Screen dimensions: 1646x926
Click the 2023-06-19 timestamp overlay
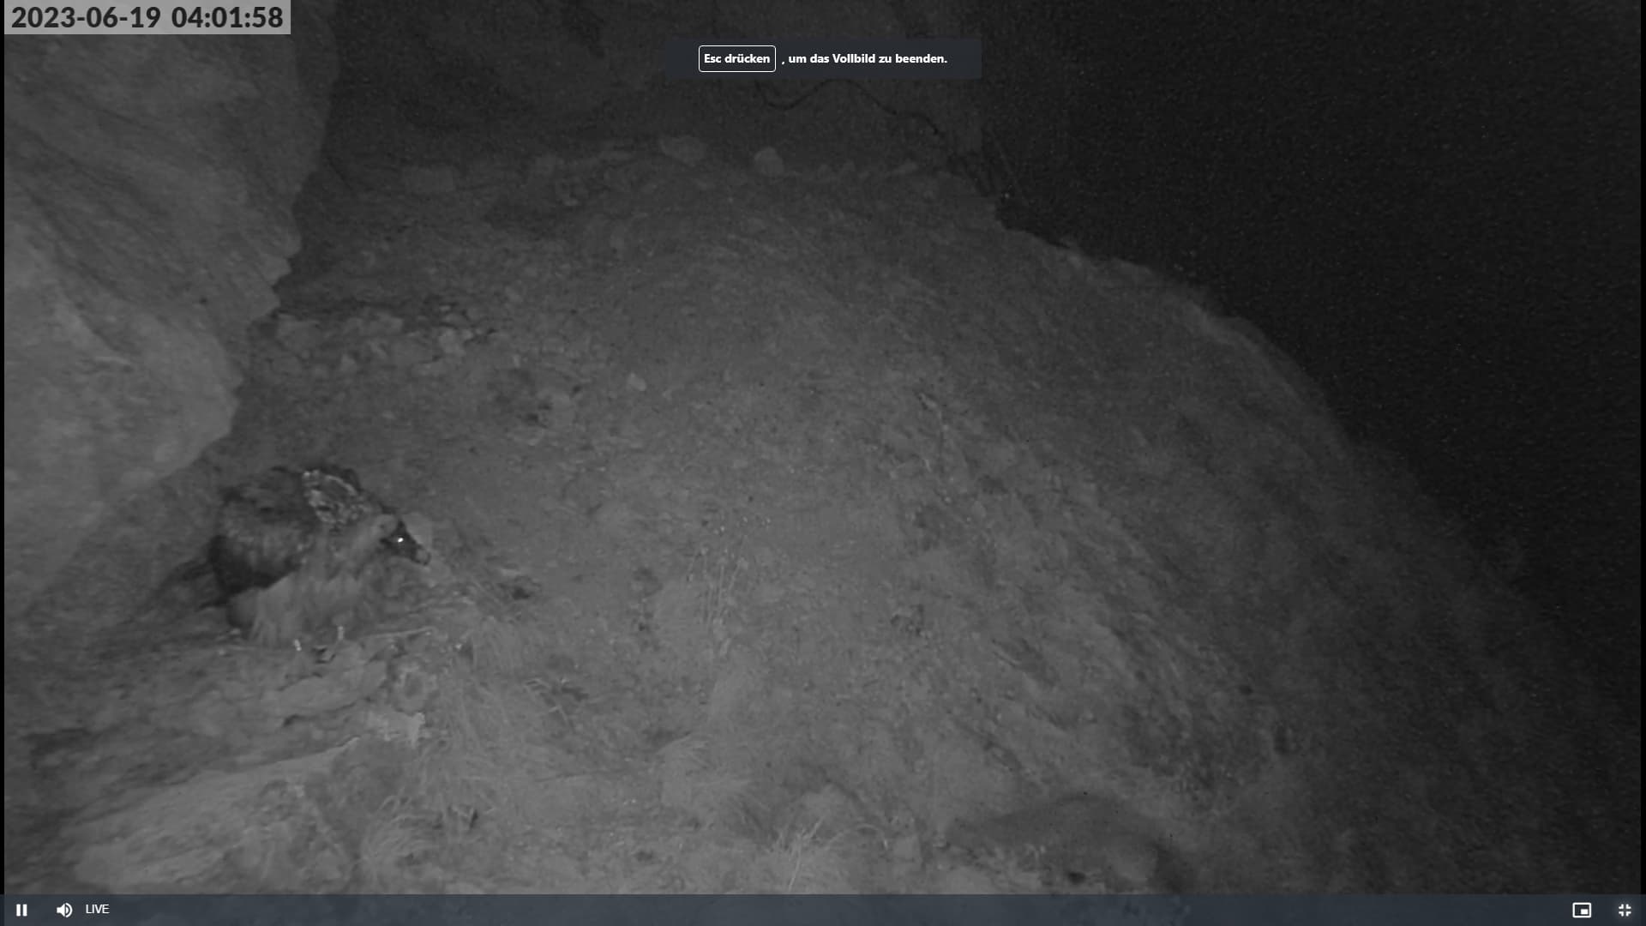pos(86,17)
